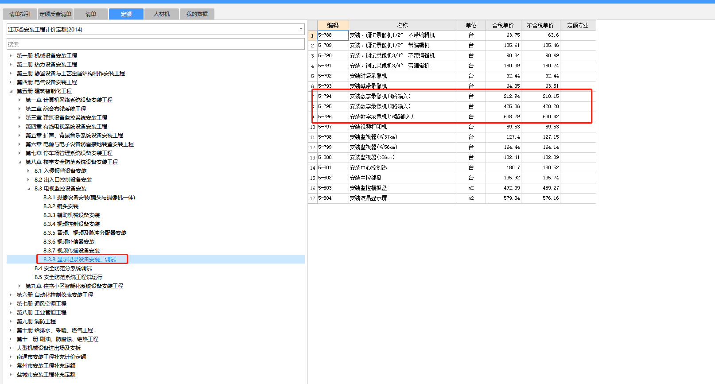
Task: Select the 定额 tab
Action: (x=126, y=14)
